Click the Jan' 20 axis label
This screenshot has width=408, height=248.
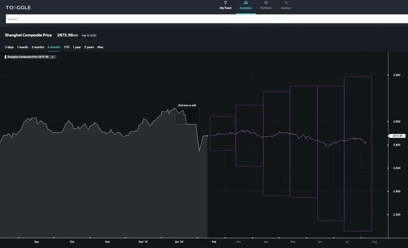coord(179,242)
